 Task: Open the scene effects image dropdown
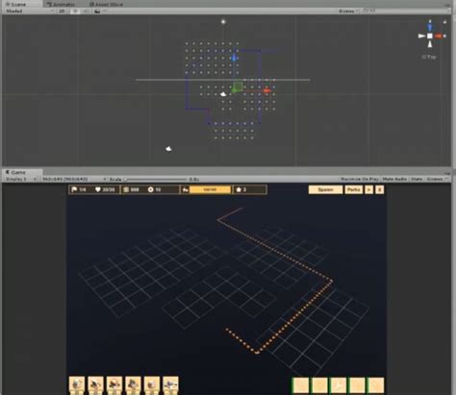pyautogui.click(x=100, y=11)
